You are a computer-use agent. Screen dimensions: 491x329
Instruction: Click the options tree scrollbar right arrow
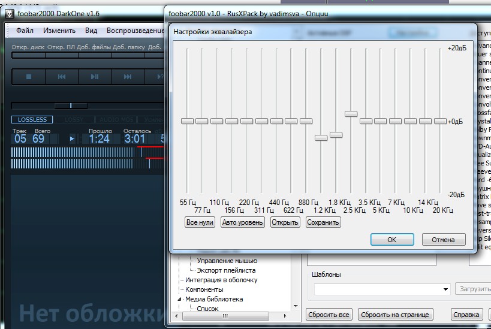(285, 316)
